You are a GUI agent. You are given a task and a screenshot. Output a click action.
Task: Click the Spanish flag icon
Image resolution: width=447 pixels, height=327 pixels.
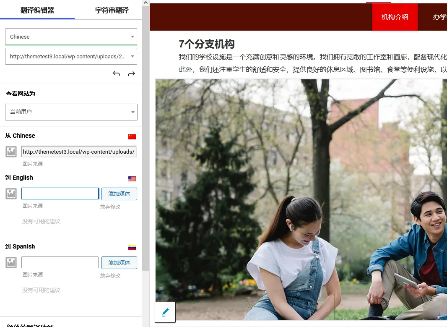(x=132, y=247)
